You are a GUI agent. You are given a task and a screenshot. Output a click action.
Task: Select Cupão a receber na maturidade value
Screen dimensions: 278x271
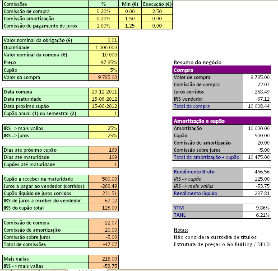click(103, 179)
